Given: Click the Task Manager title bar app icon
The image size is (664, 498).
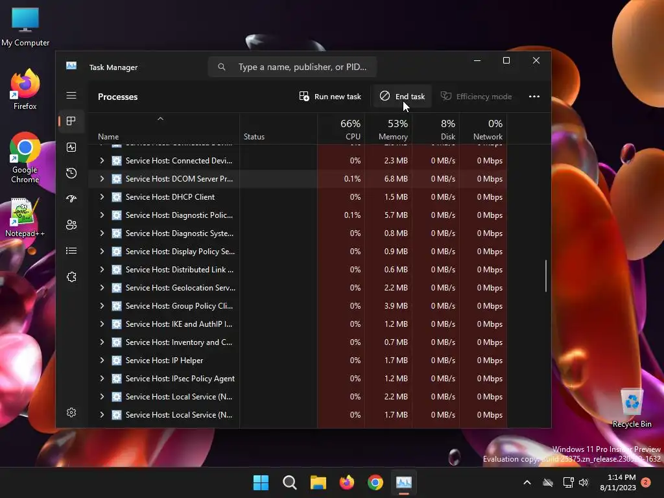Looking at the screenshot, I should tap(71, 65).
